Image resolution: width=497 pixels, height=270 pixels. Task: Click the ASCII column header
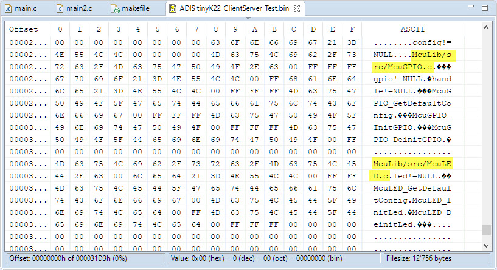point(412,29)
